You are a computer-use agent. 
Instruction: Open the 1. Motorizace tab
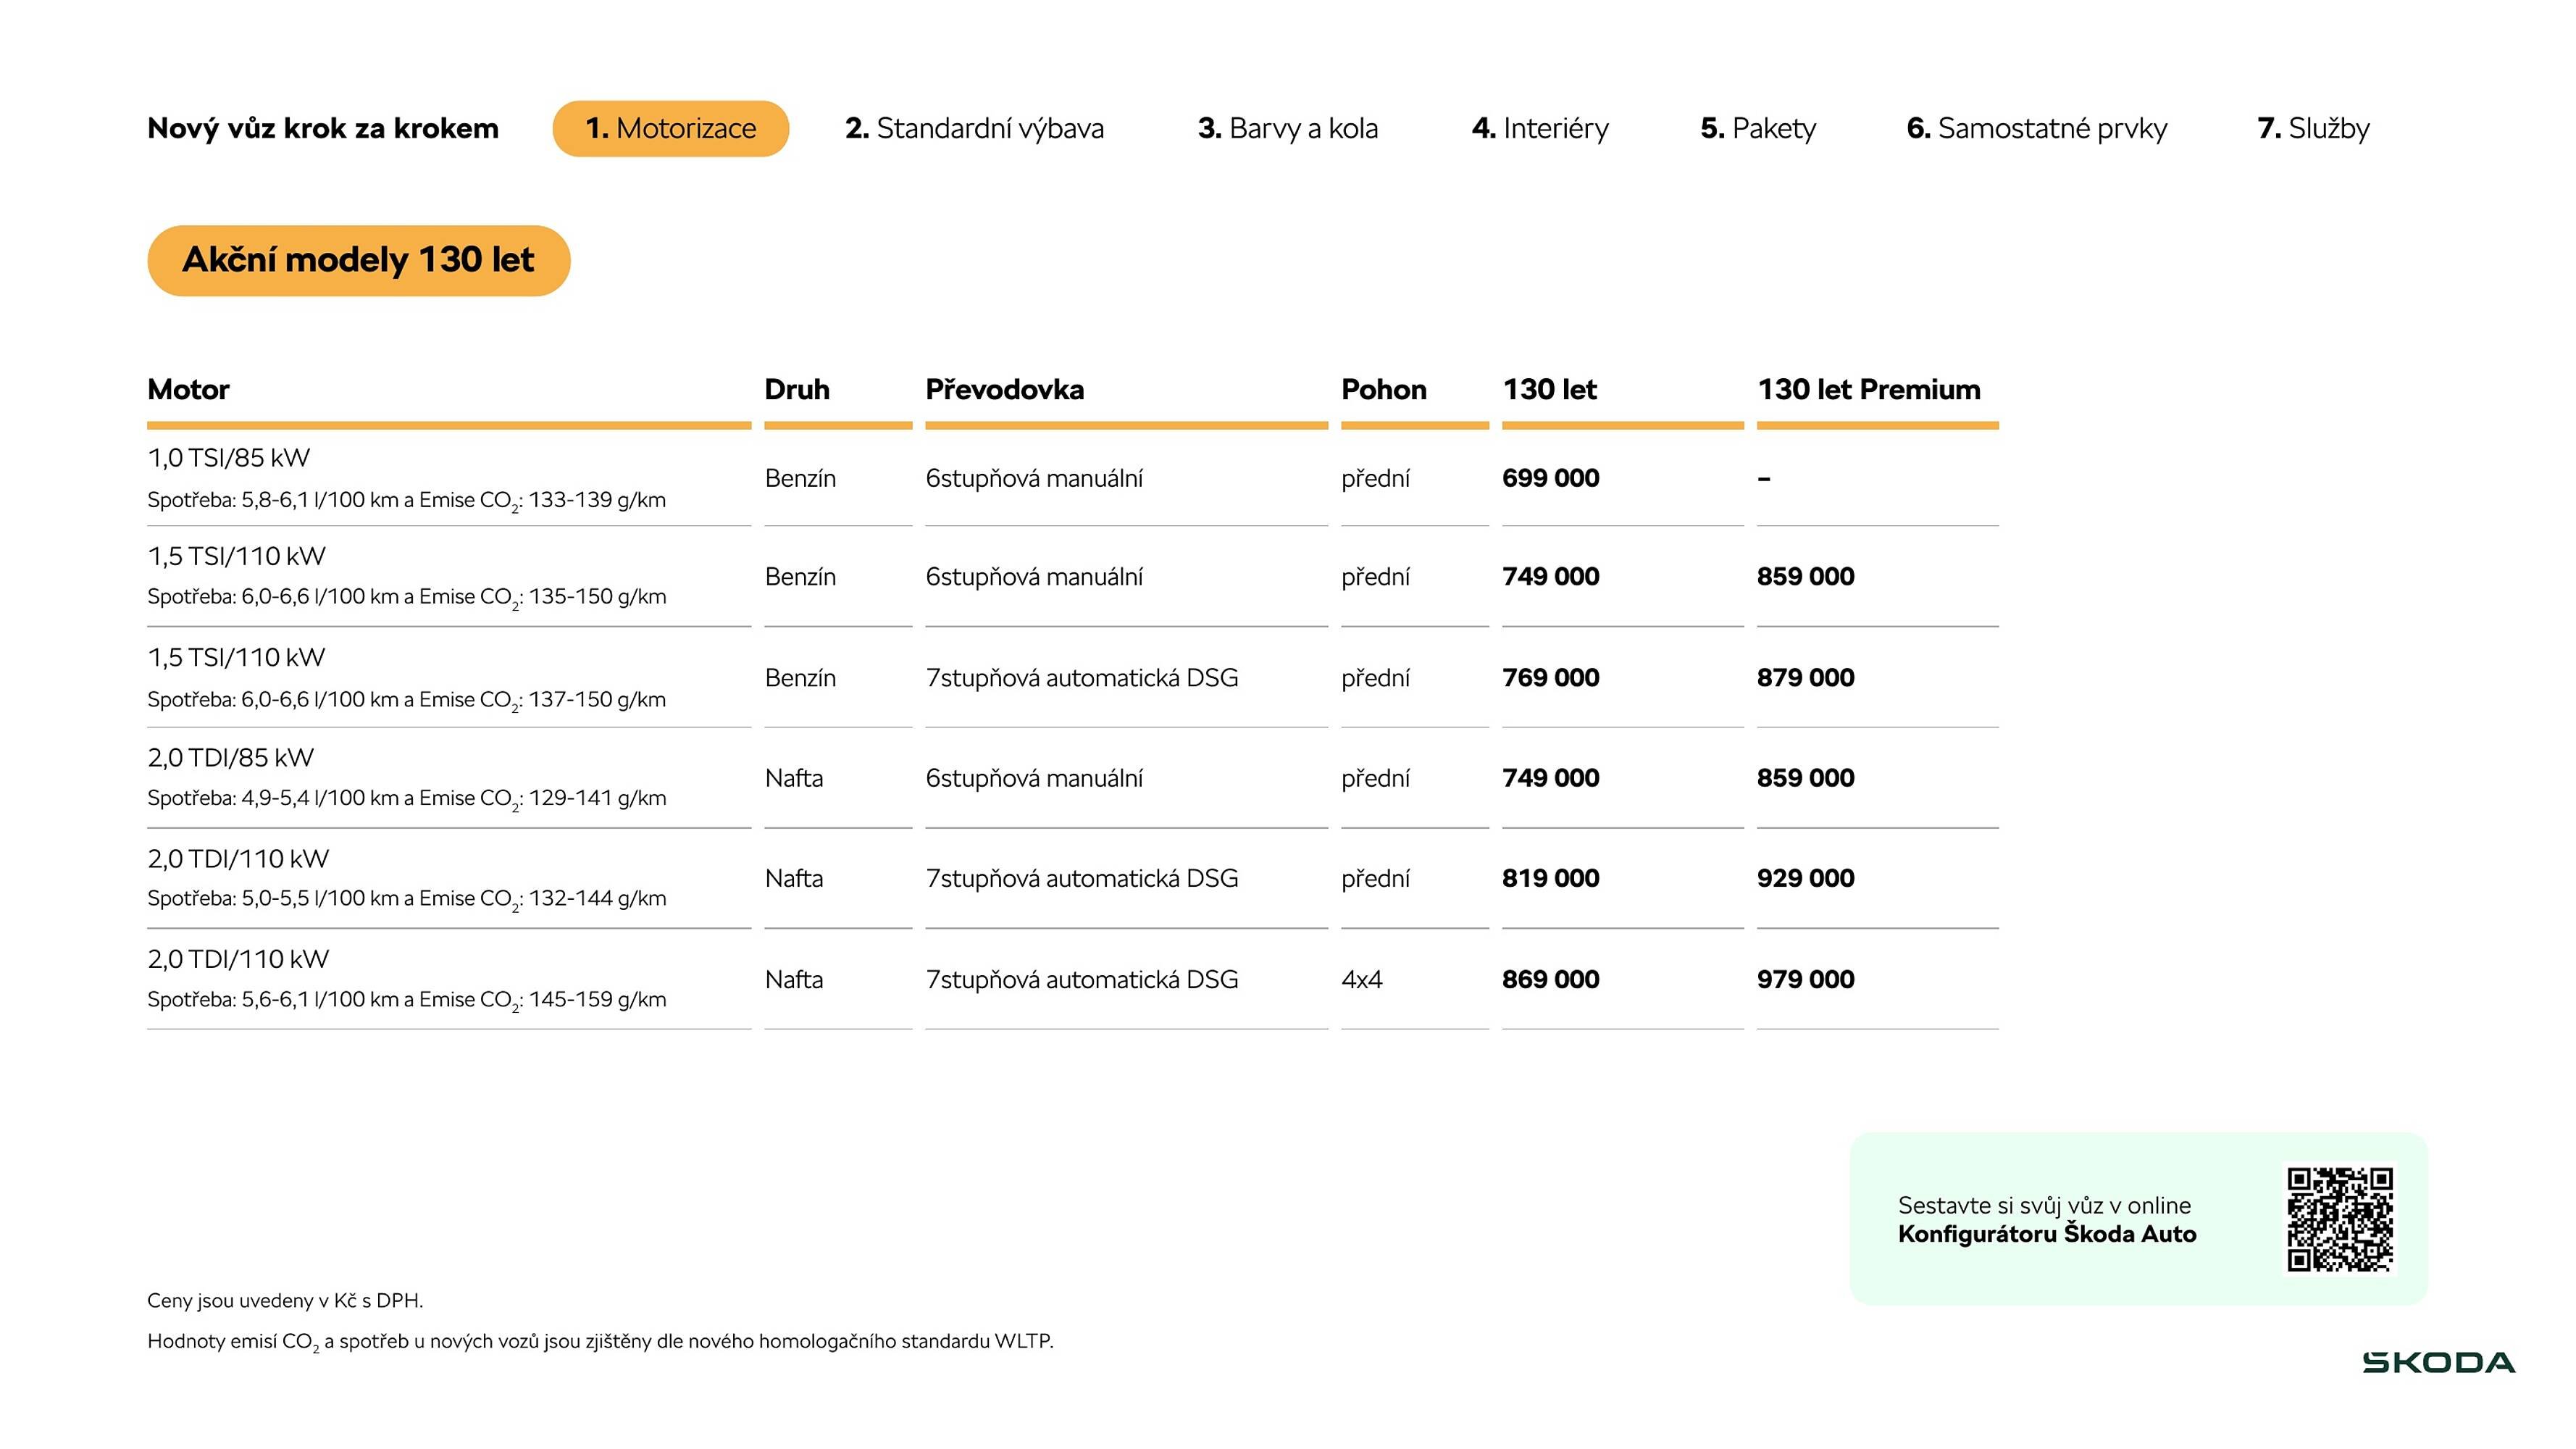click(x=670, y=128)
